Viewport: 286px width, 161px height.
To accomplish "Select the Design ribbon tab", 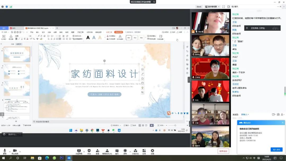I will [x=43, y=32].
